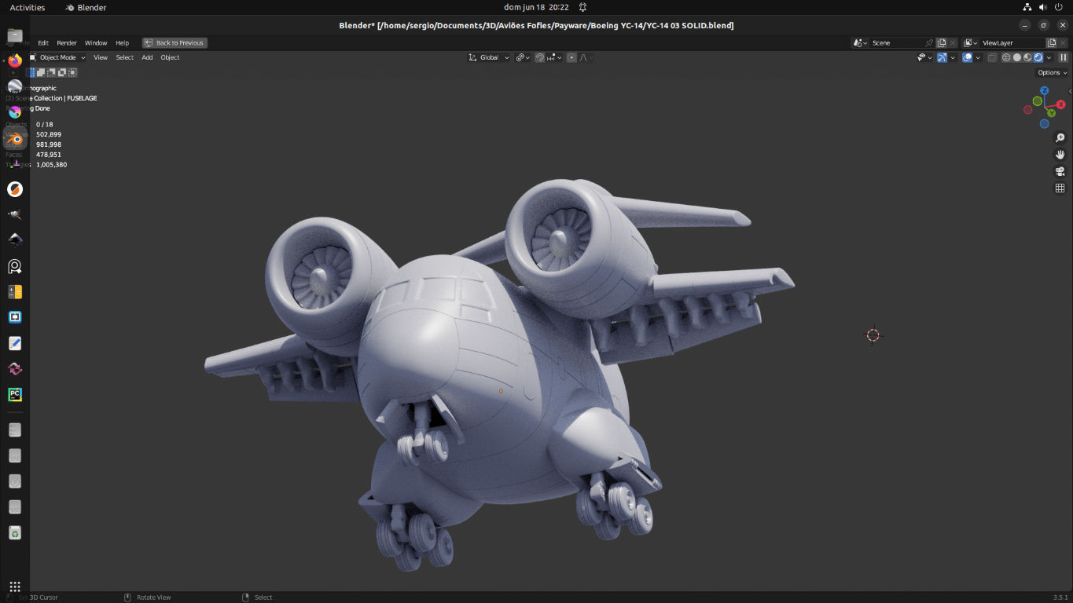
Task: Click the new scene copy icon
Action: pyautogui.click(x=941, y=43)
